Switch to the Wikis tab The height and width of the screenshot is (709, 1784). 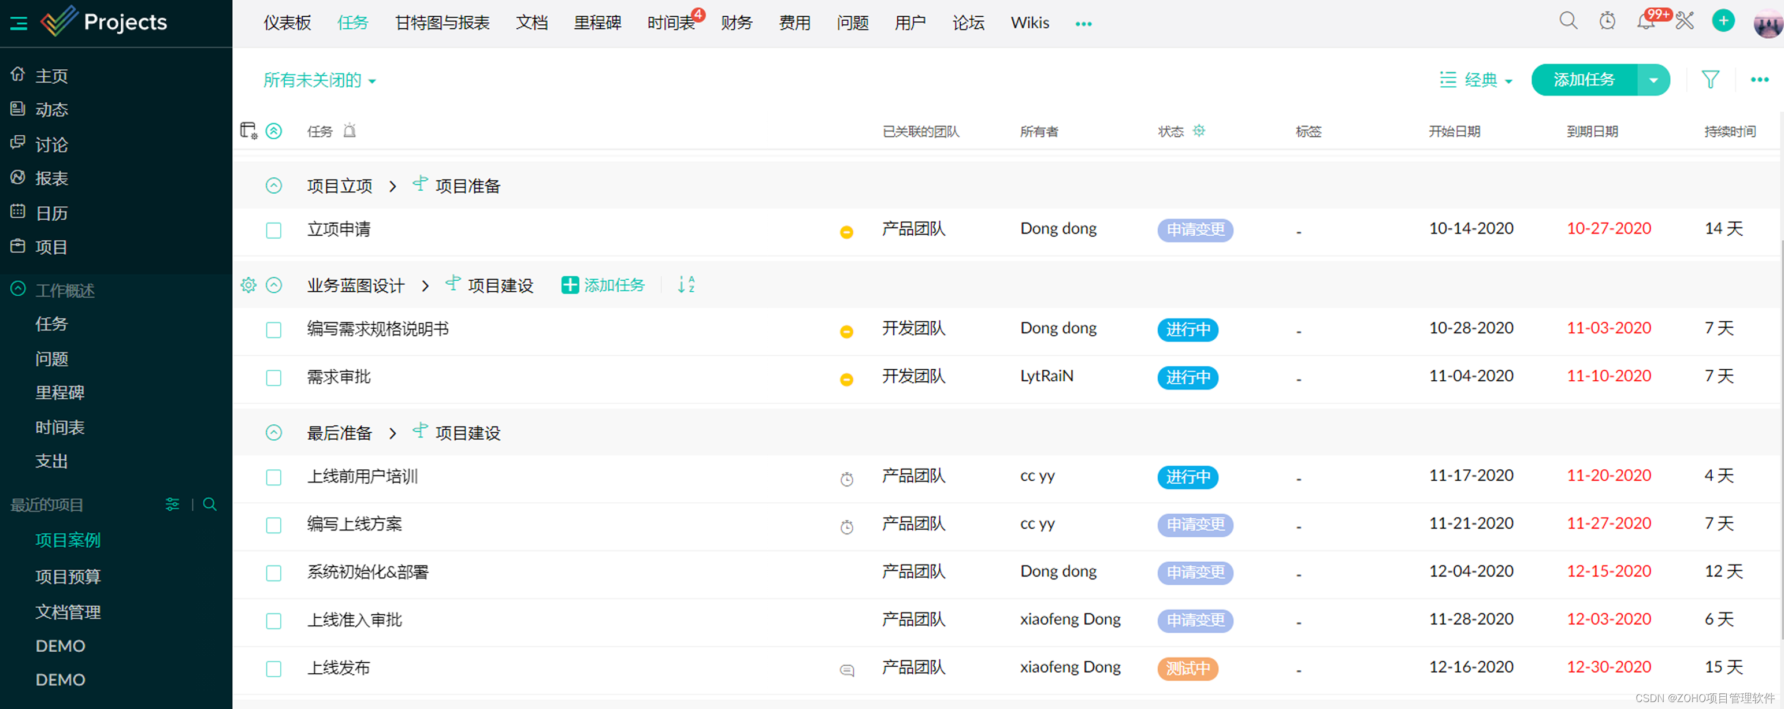tap(1029, 23)
